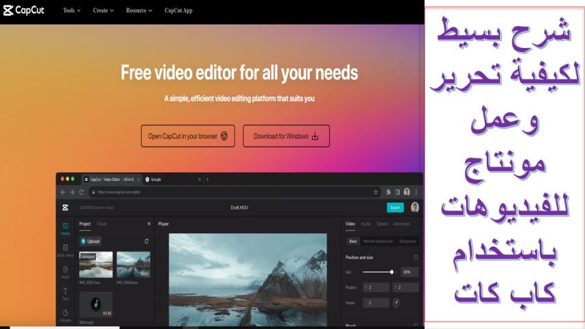Bookmark page with the star icon
The width and height of the screenshot is (585, 329).
376,192
